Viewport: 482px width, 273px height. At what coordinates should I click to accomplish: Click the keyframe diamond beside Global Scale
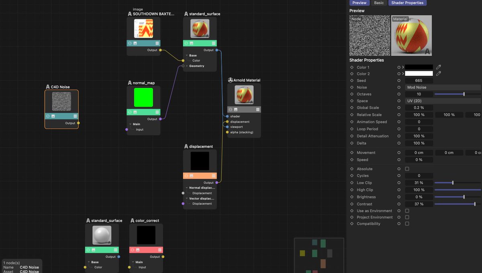[352, 108]
